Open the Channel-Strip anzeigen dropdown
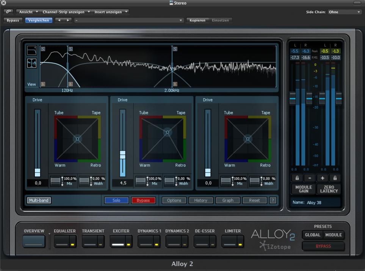365x271 pixels. [66, 12]
